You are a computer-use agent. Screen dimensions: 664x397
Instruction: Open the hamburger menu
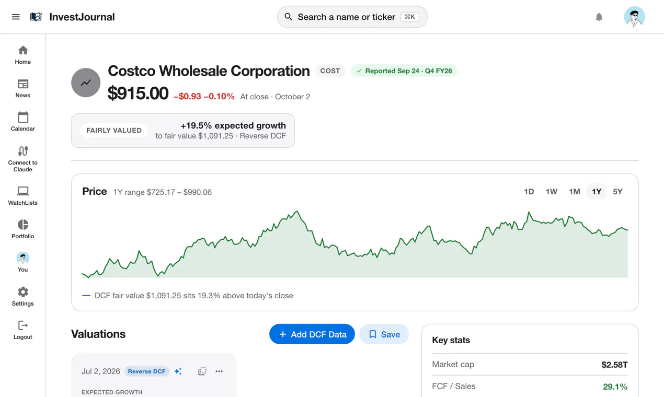tap(16, 17)
